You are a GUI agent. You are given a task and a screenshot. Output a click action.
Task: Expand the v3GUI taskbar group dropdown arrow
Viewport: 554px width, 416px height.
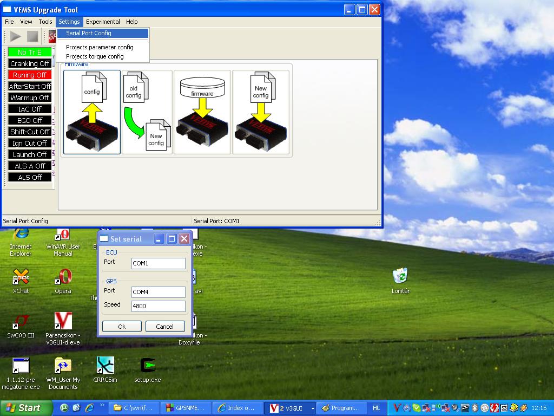pos(313,408)
